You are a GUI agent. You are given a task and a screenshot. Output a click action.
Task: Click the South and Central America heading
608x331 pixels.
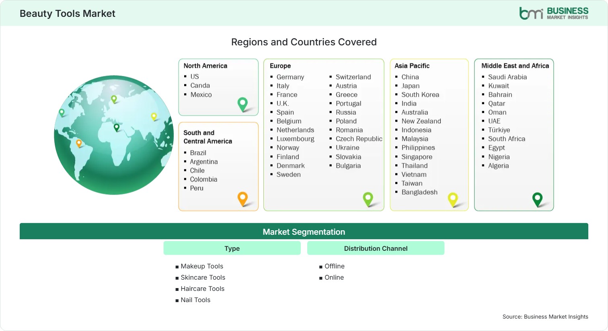coord(208,137)
